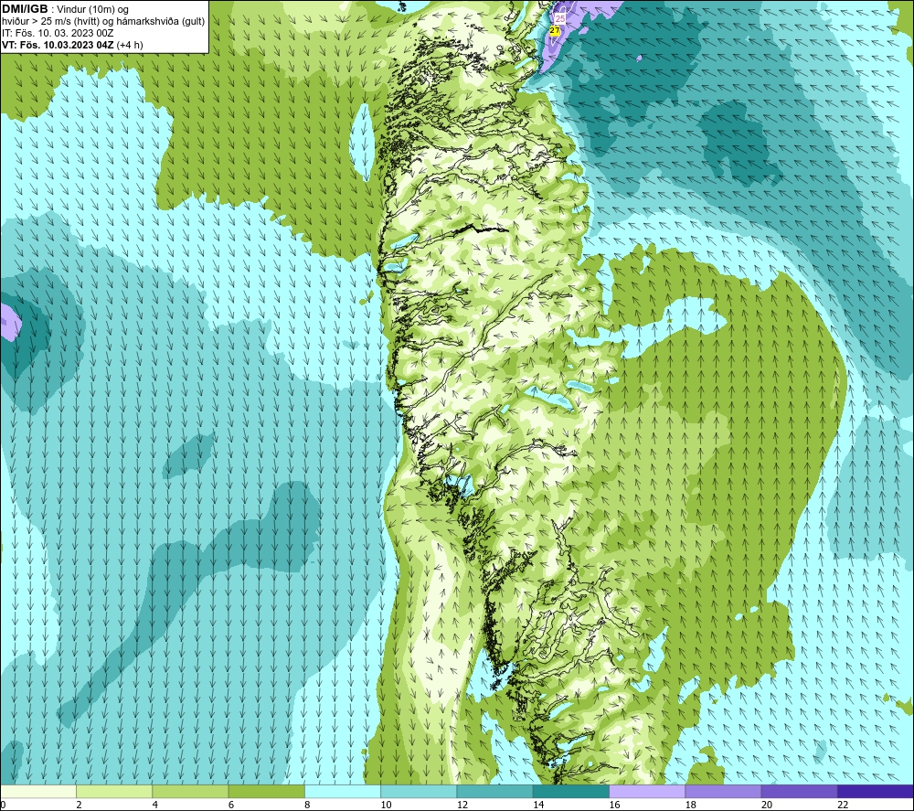Click the teal 12–14 m/s legend swatch

pos(494,791)
